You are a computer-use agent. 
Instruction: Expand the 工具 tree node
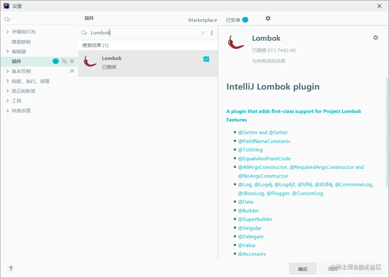(8, 101)
